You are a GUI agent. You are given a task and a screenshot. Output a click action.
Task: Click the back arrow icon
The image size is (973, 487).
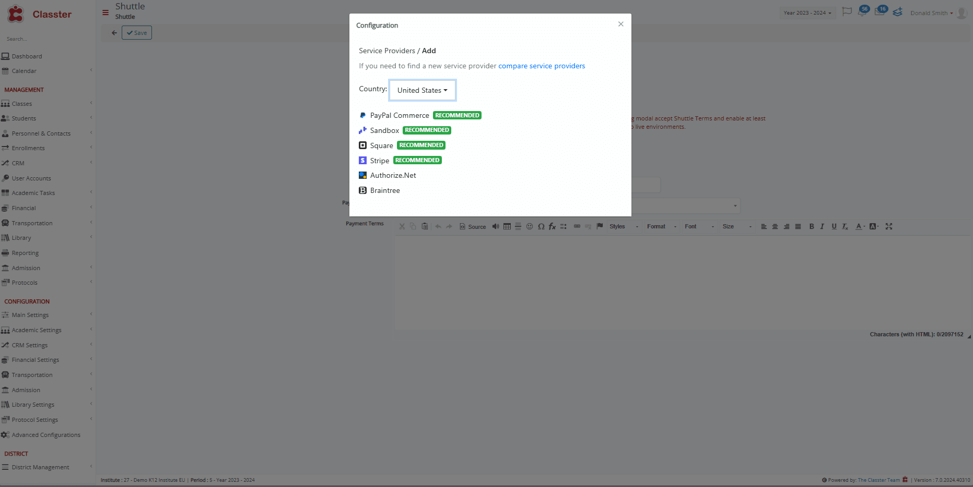(114, 33)
